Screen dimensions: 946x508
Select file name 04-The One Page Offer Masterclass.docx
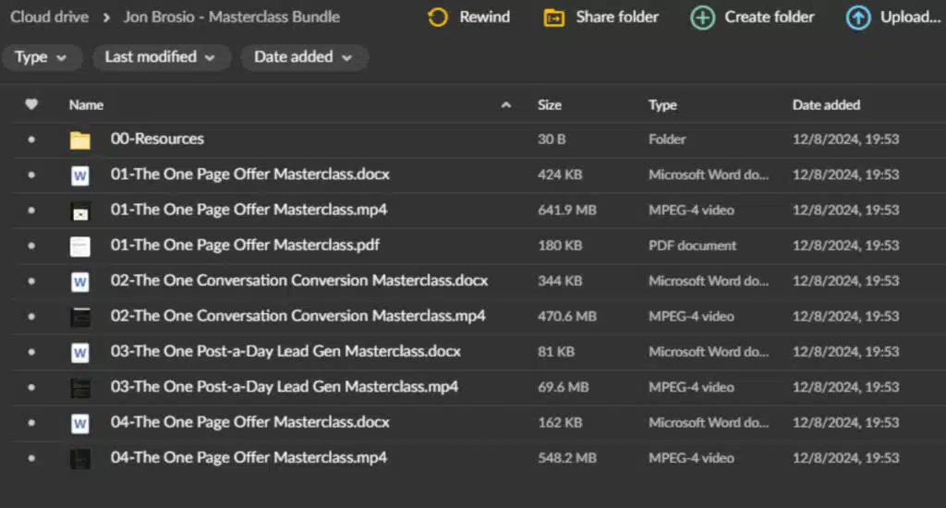(x=249, y=422)
